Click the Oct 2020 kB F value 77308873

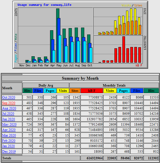click(x=95, y=97)
